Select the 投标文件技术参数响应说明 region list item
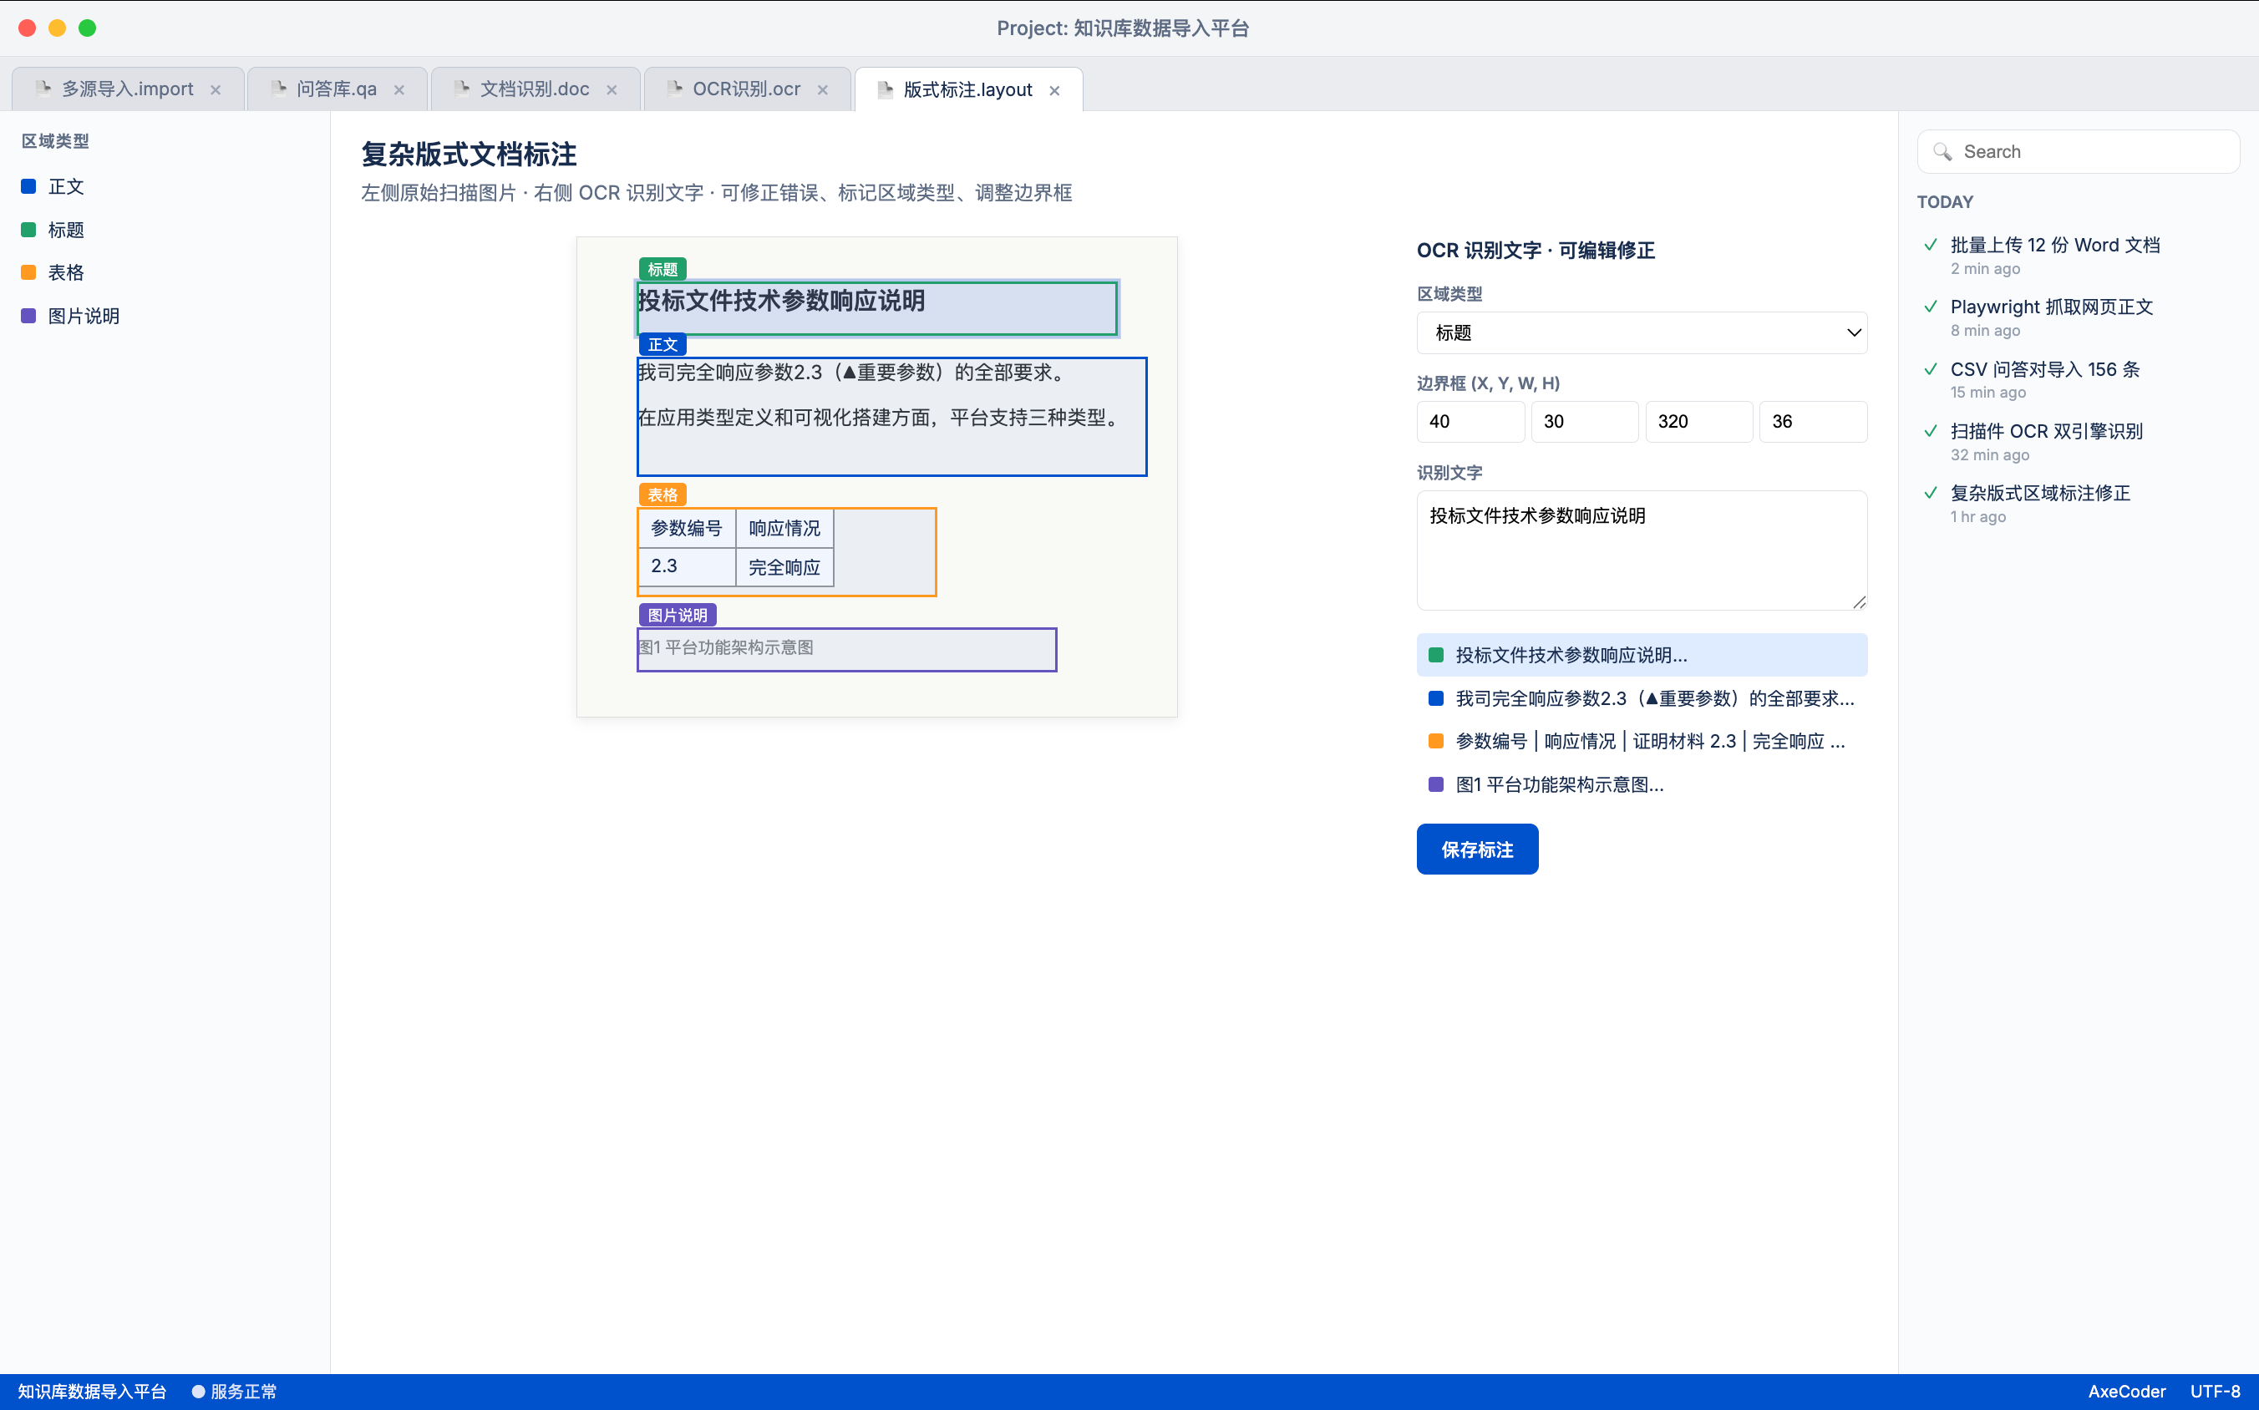Screen dimensions: 2259x1410 [x=1642, y=655]
